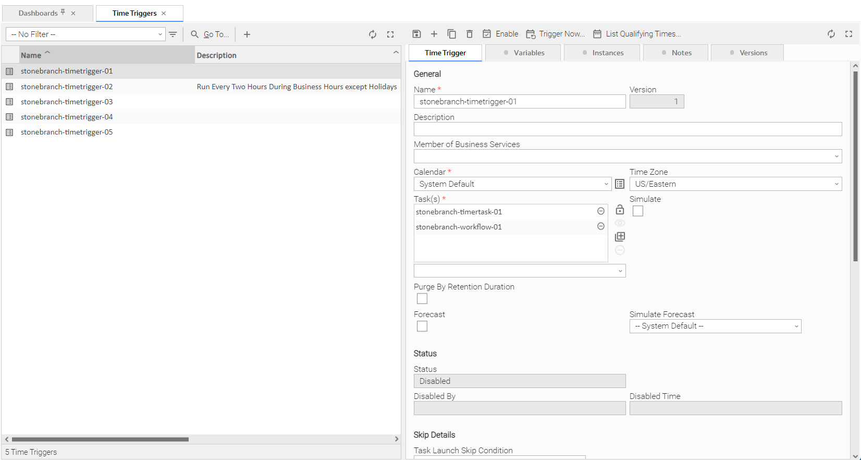861x460 pixels.
Task: Switch to the Variables tab
Action: tap(523, 53)
